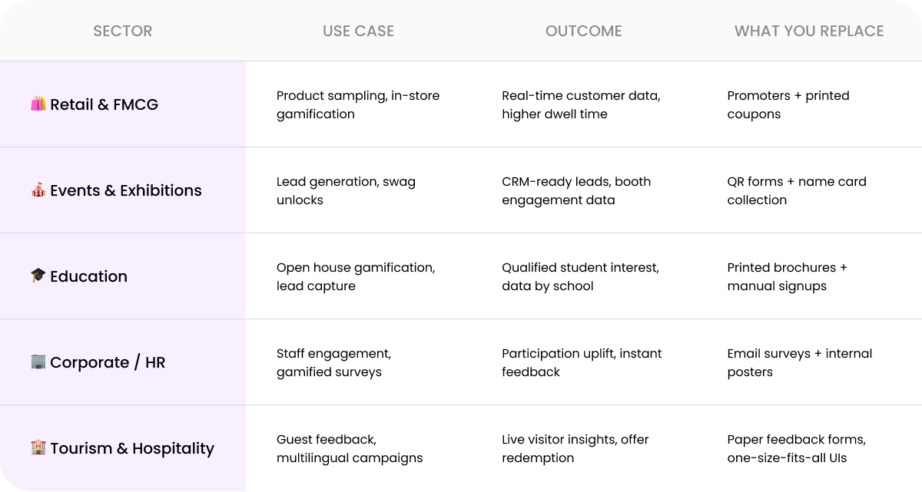The width and height of the screenshot is (922, 492).
Task: Select the Events & Exhibitions row label
Action: pos(126,190)
